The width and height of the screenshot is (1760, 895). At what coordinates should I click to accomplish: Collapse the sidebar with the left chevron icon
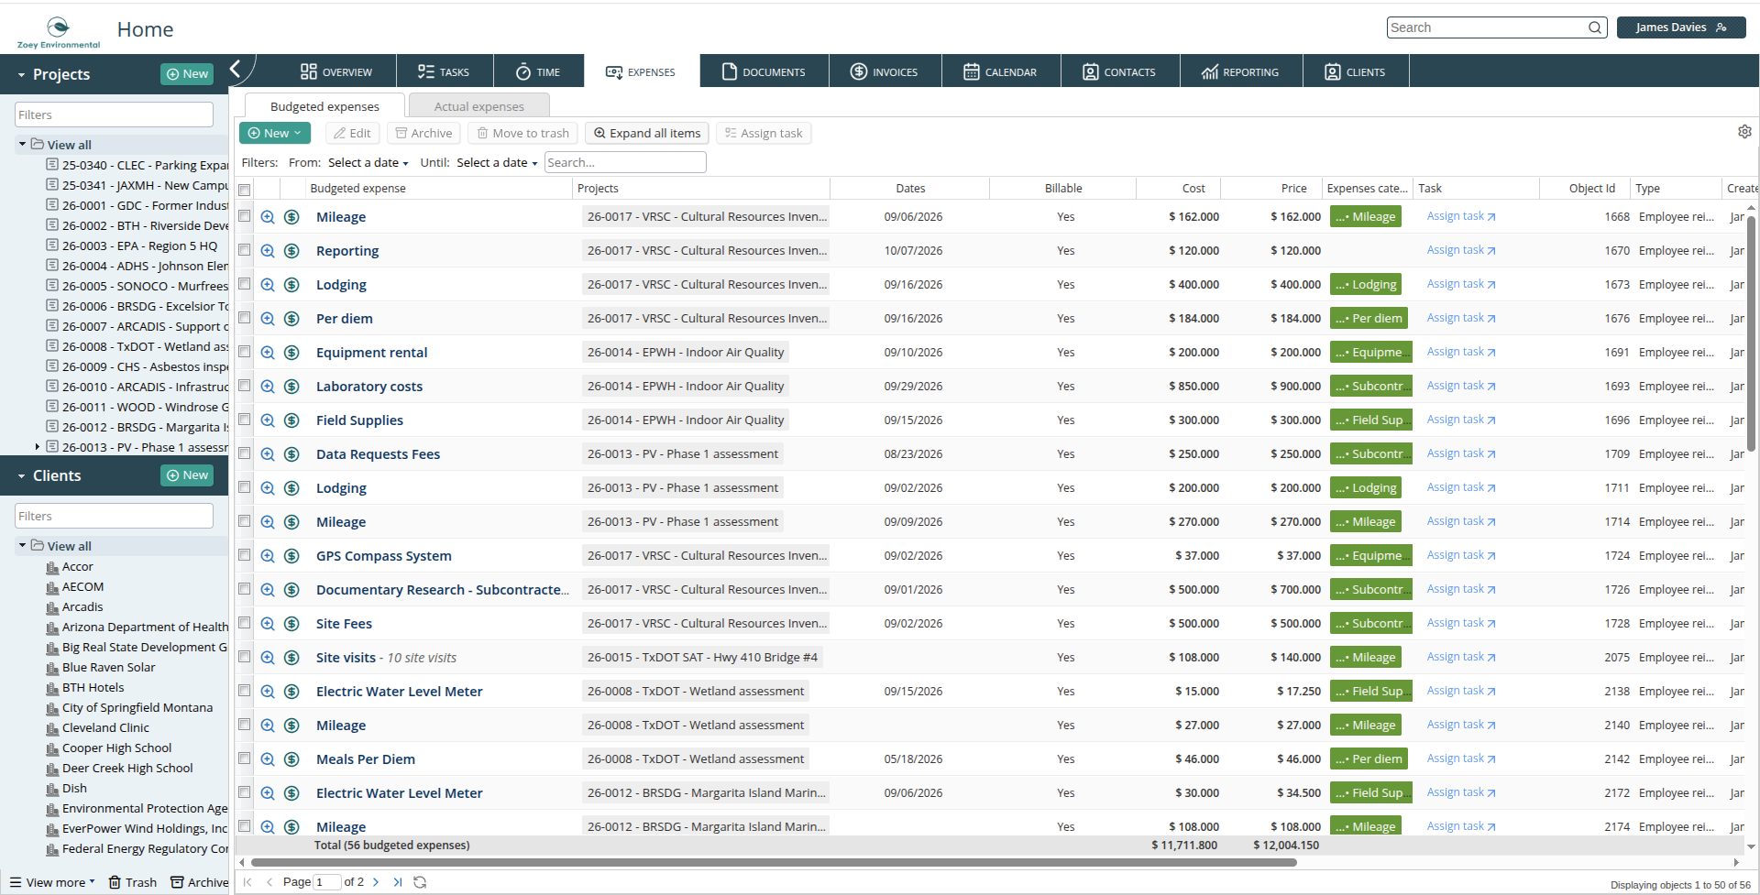(x=236, y=69)
